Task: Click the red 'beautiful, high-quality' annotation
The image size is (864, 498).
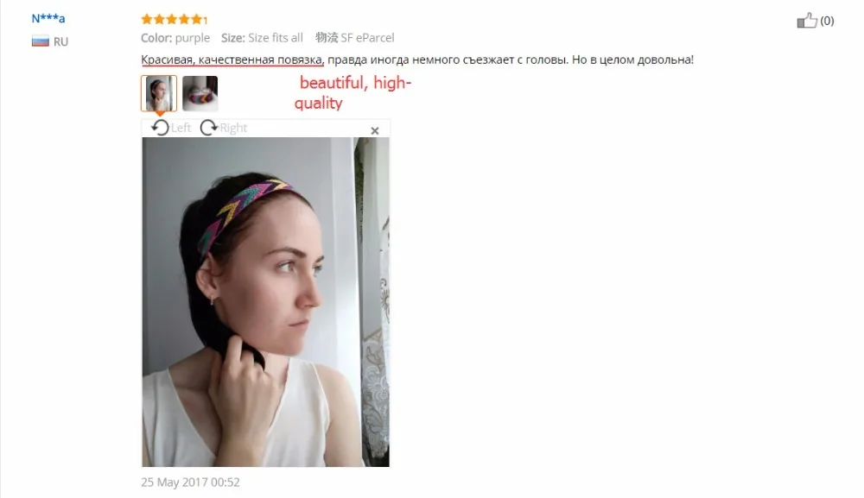Action: coord(353,92)
